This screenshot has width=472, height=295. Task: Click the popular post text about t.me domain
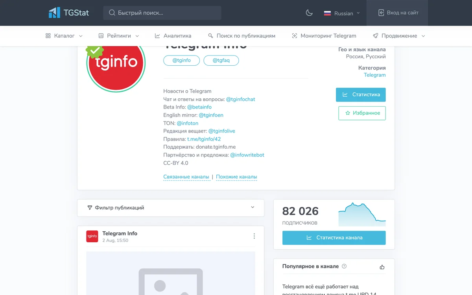click(x=330, y=290)
